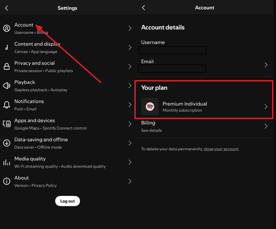Select the Data-saving and offline download icon
This screenshot has width=276, height=229.
point(6,143)
